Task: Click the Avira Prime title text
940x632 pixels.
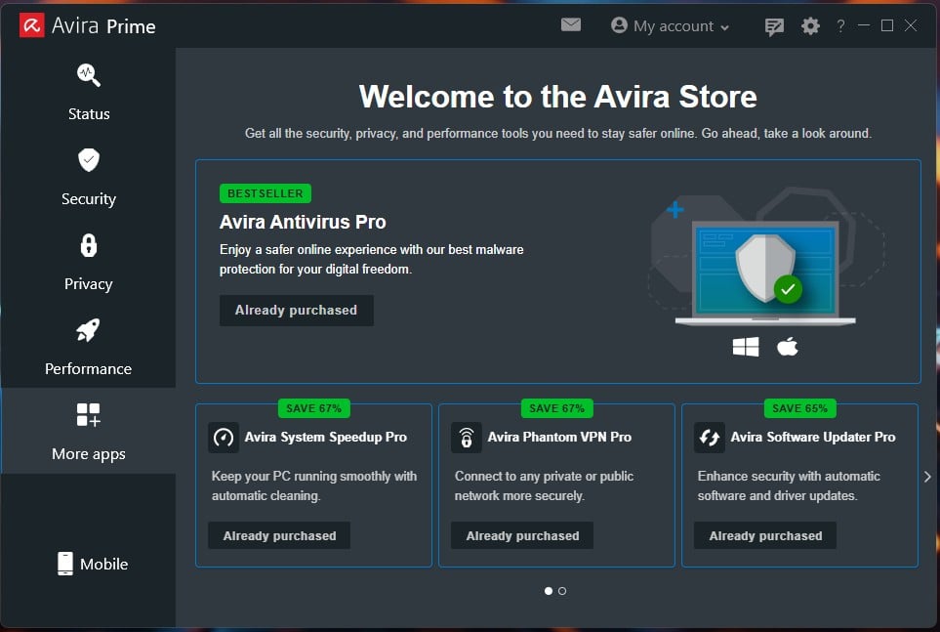Action: (103, 25)
